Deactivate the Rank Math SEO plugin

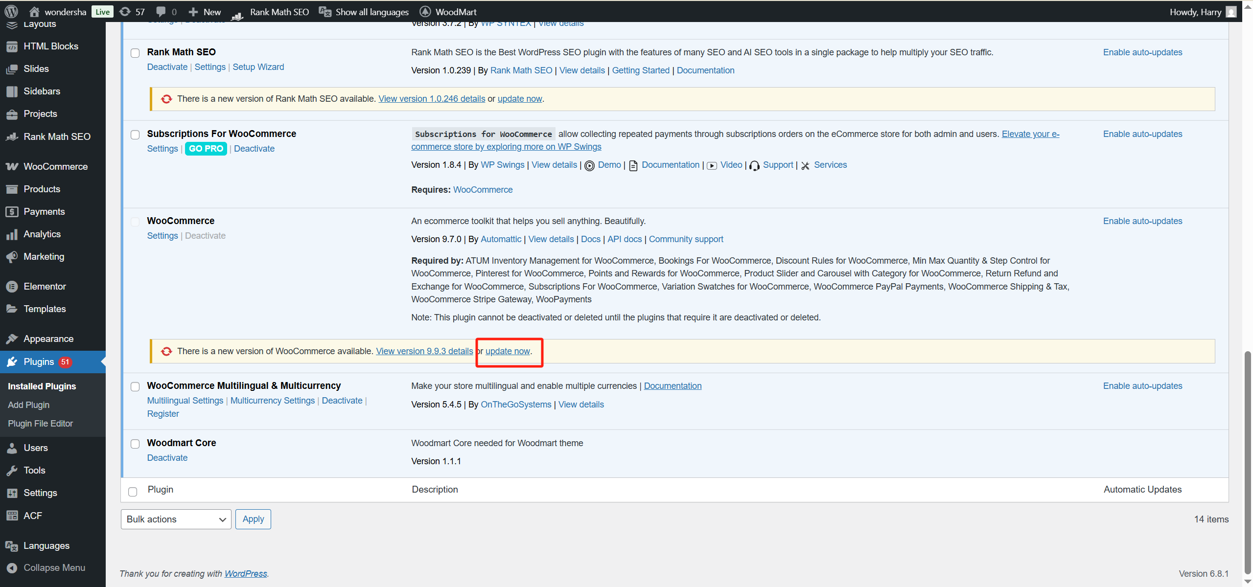tap(167, 67)
